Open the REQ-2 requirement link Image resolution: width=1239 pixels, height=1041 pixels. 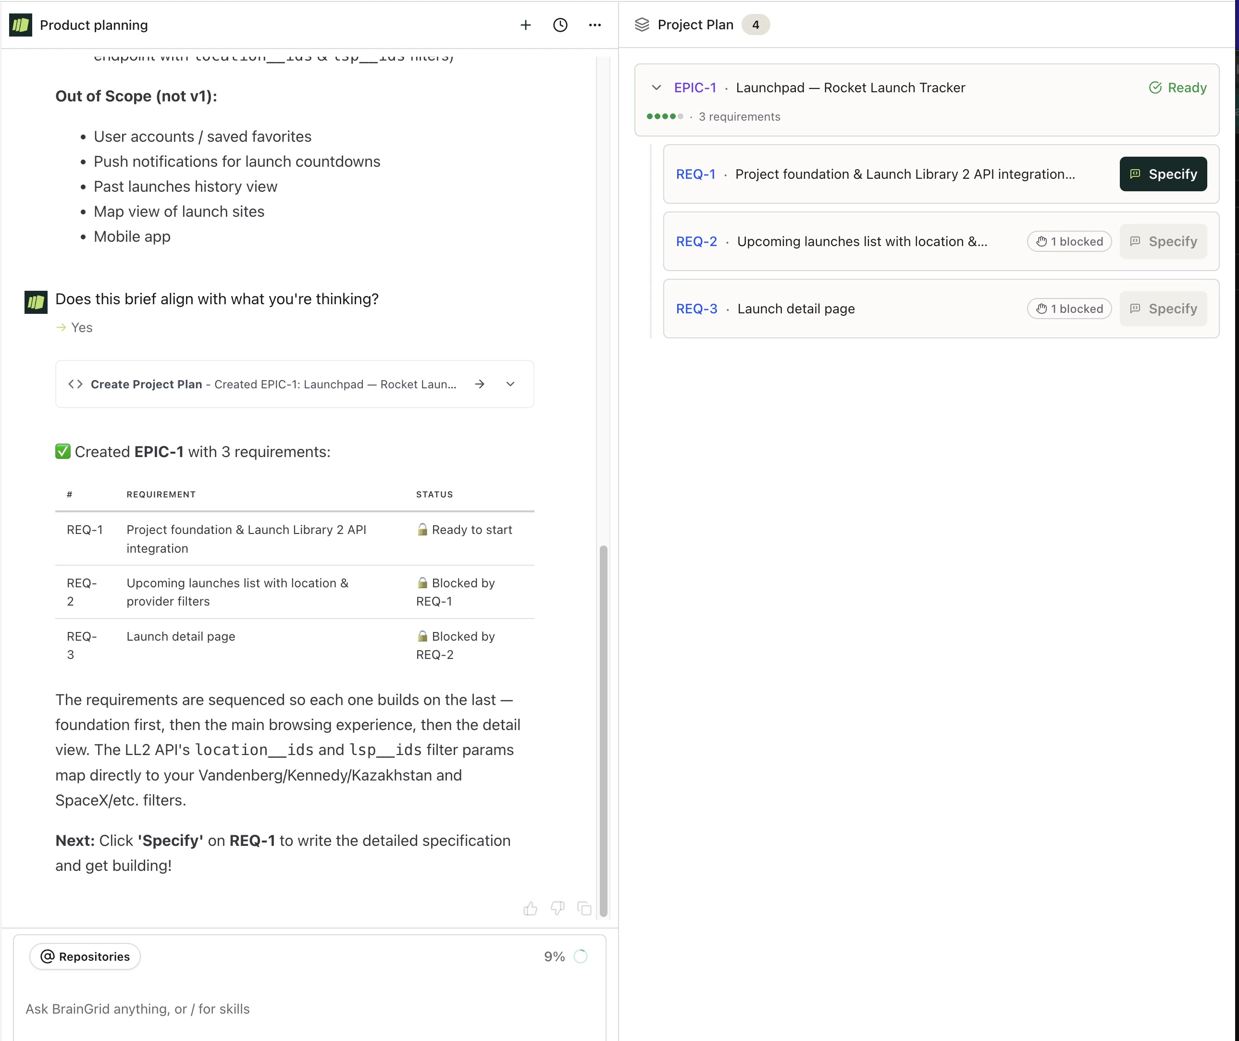696,241
